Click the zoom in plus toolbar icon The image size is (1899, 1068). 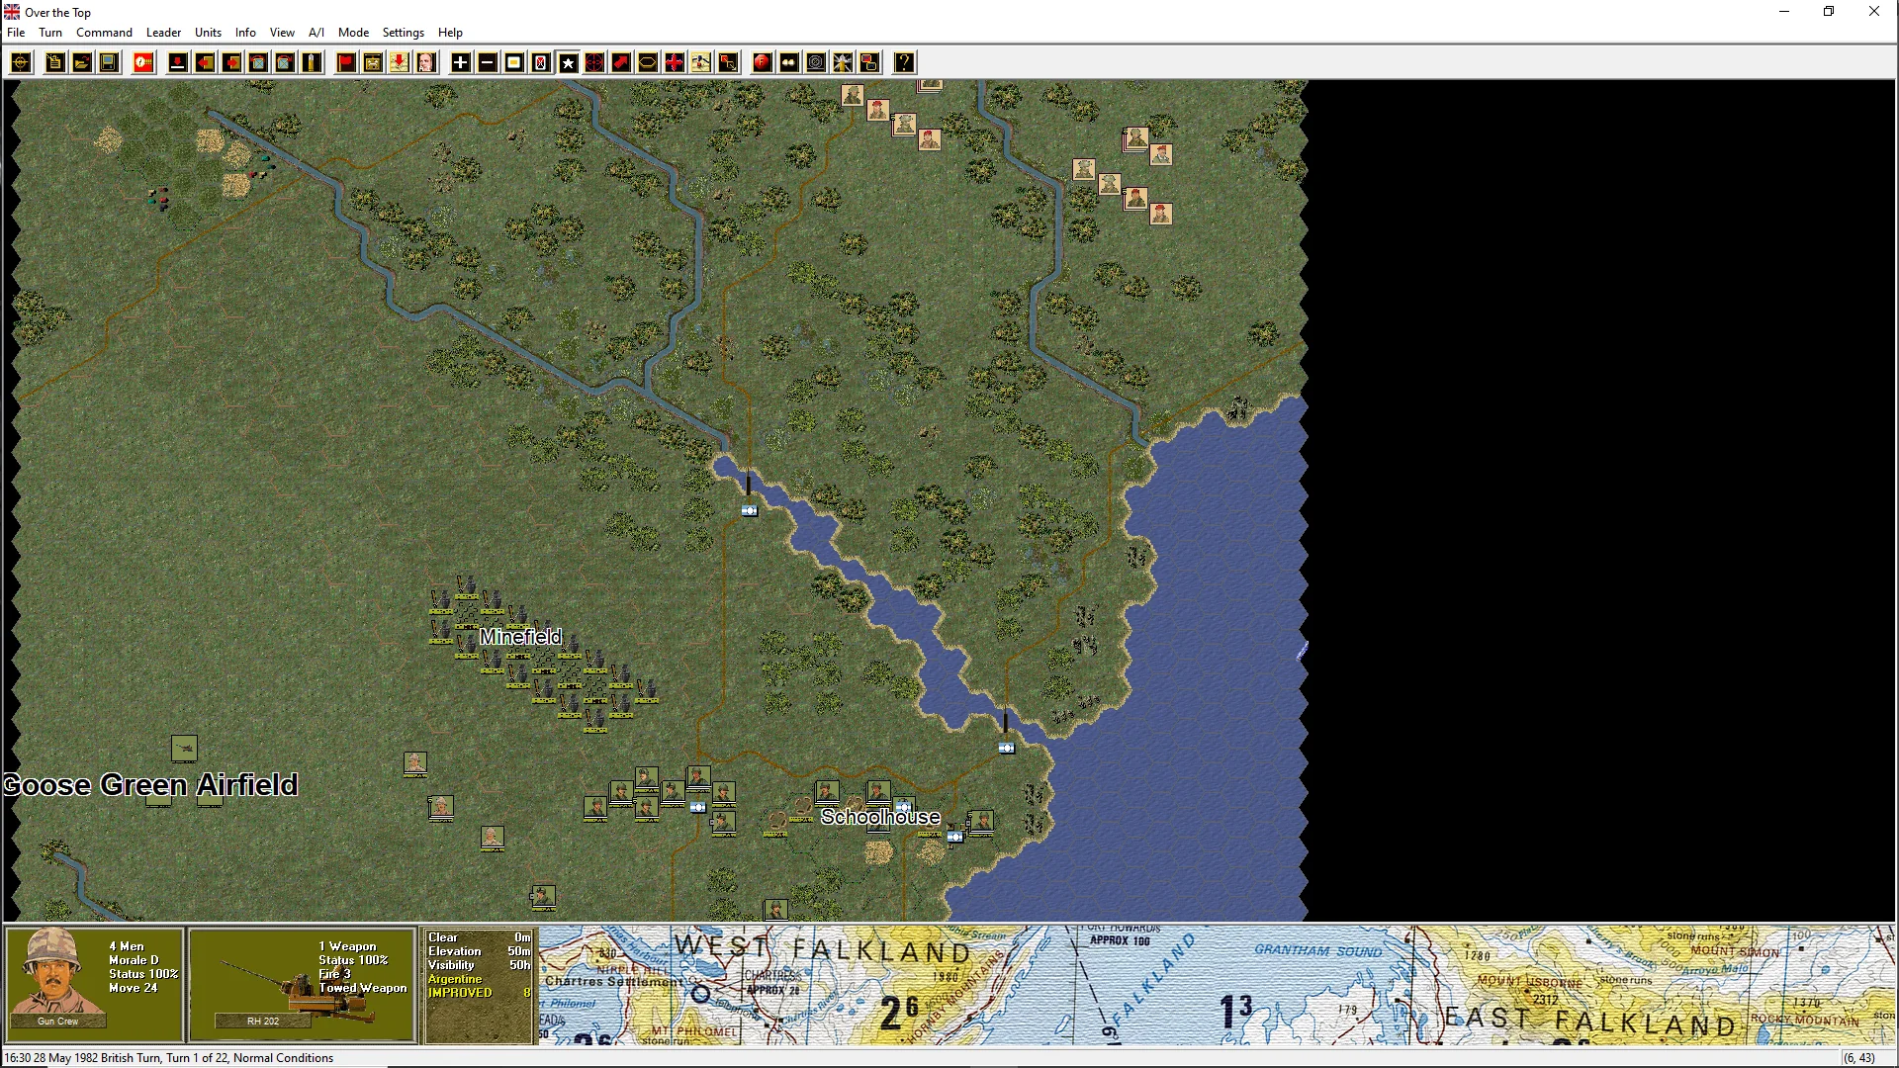click(x=461, y=63)
